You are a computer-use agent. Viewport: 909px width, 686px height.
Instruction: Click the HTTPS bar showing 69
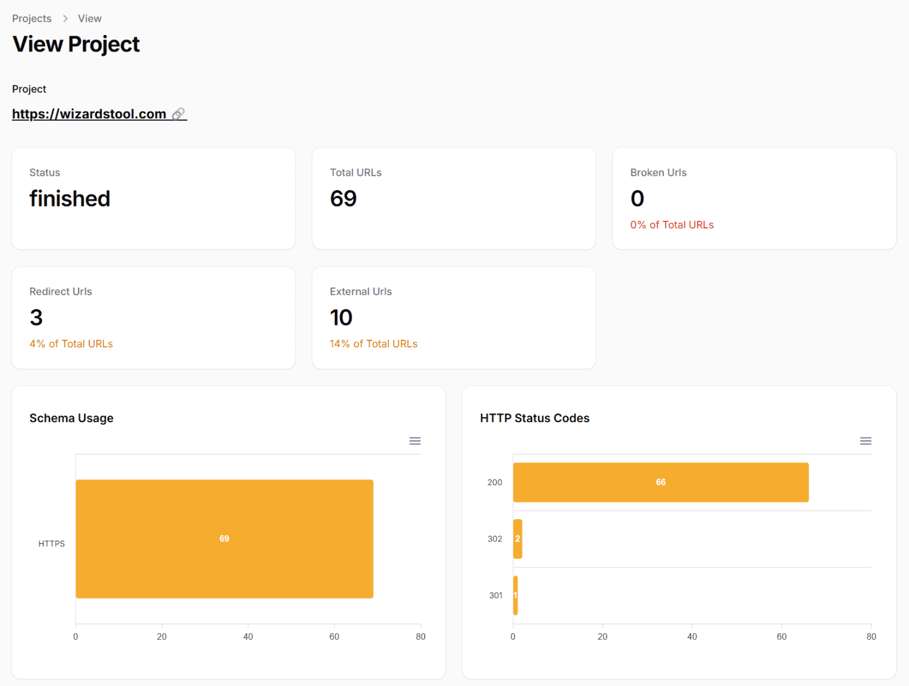pyautogui.click(x=224, y=539)
